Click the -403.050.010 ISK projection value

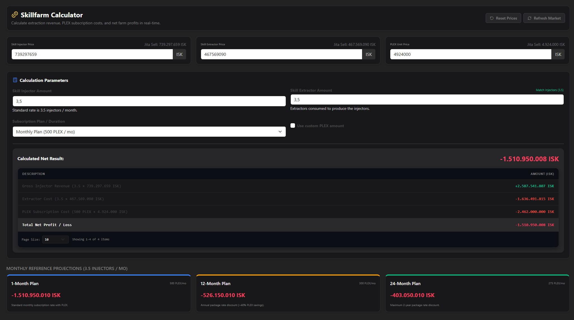coord(412,295)
